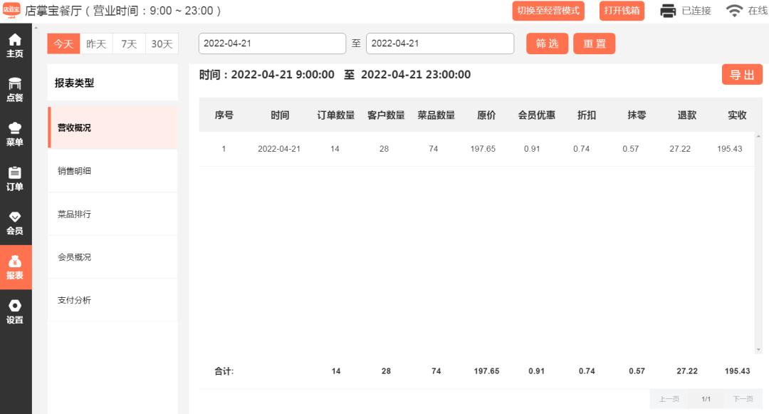Open the 设置 settings icon
Screen dimensions: 769x414
pos(15,312)
